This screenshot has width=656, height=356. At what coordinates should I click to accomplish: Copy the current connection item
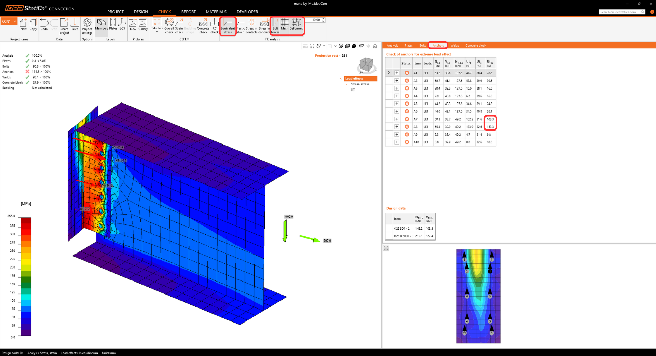tap(33, 25)
